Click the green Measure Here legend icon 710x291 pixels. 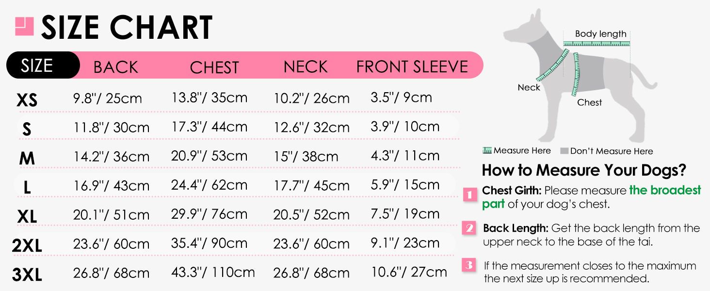click(x=487, y=151)
